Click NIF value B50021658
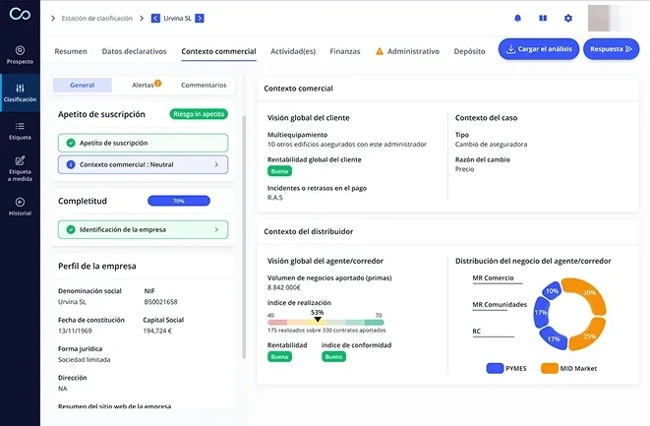Screen dimensions: 650x426 point(161,302)
